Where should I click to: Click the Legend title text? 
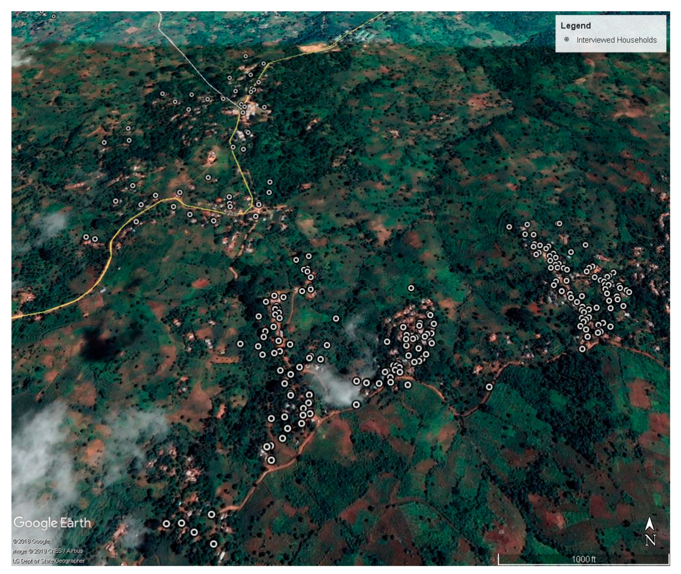click(x=575, y=26)
